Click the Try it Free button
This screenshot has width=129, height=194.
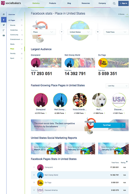tap(109, 125)
